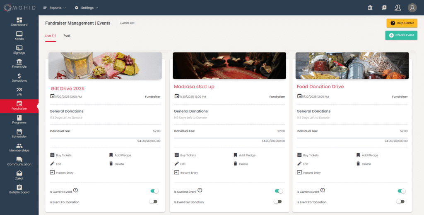Viewport: 424px width, 215px height.
Task: Turn off Is Current Event for Food Donation Drive
Action: coord(401,191)
